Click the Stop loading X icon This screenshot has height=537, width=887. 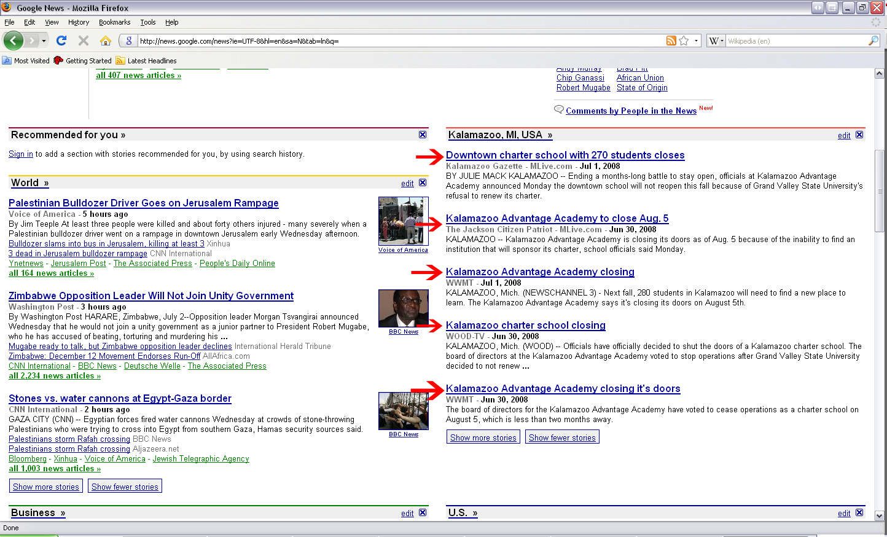pyautogui.click(x=84, y=41)
